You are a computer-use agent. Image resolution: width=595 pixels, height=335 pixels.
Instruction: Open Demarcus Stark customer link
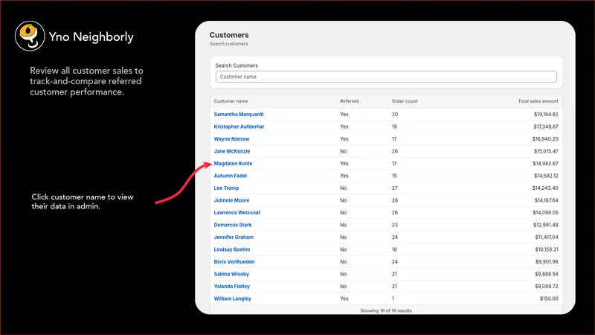click(233, 225)
